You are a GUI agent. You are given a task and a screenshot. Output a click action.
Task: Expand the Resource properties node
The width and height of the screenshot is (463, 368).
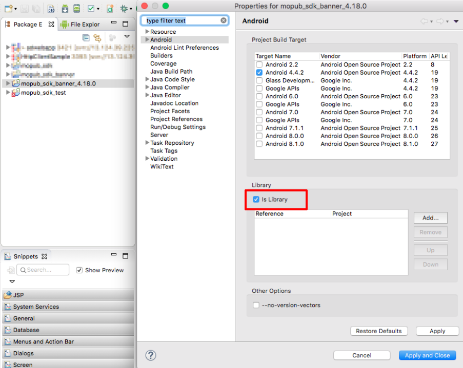click(147, 31)
